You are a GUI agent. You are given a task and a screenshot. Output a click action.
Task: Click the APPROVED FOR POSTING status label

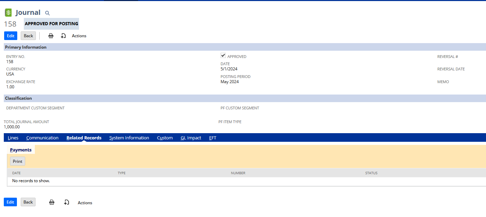51,24
